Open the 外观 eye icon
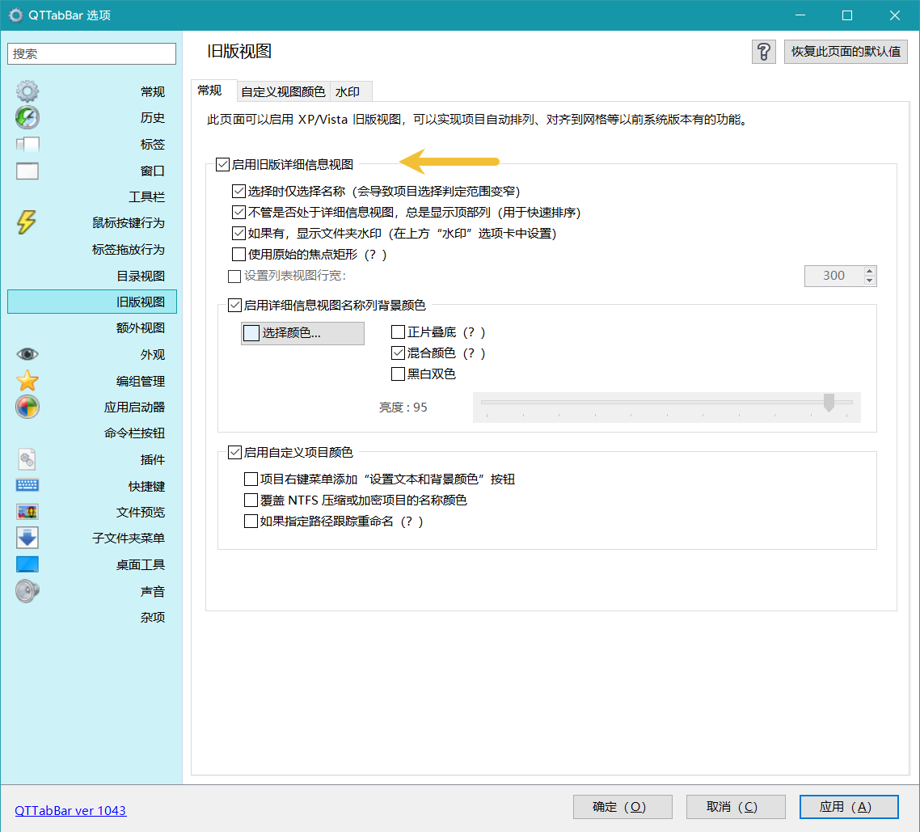This screenshot has width=920, height=832. 27,354
